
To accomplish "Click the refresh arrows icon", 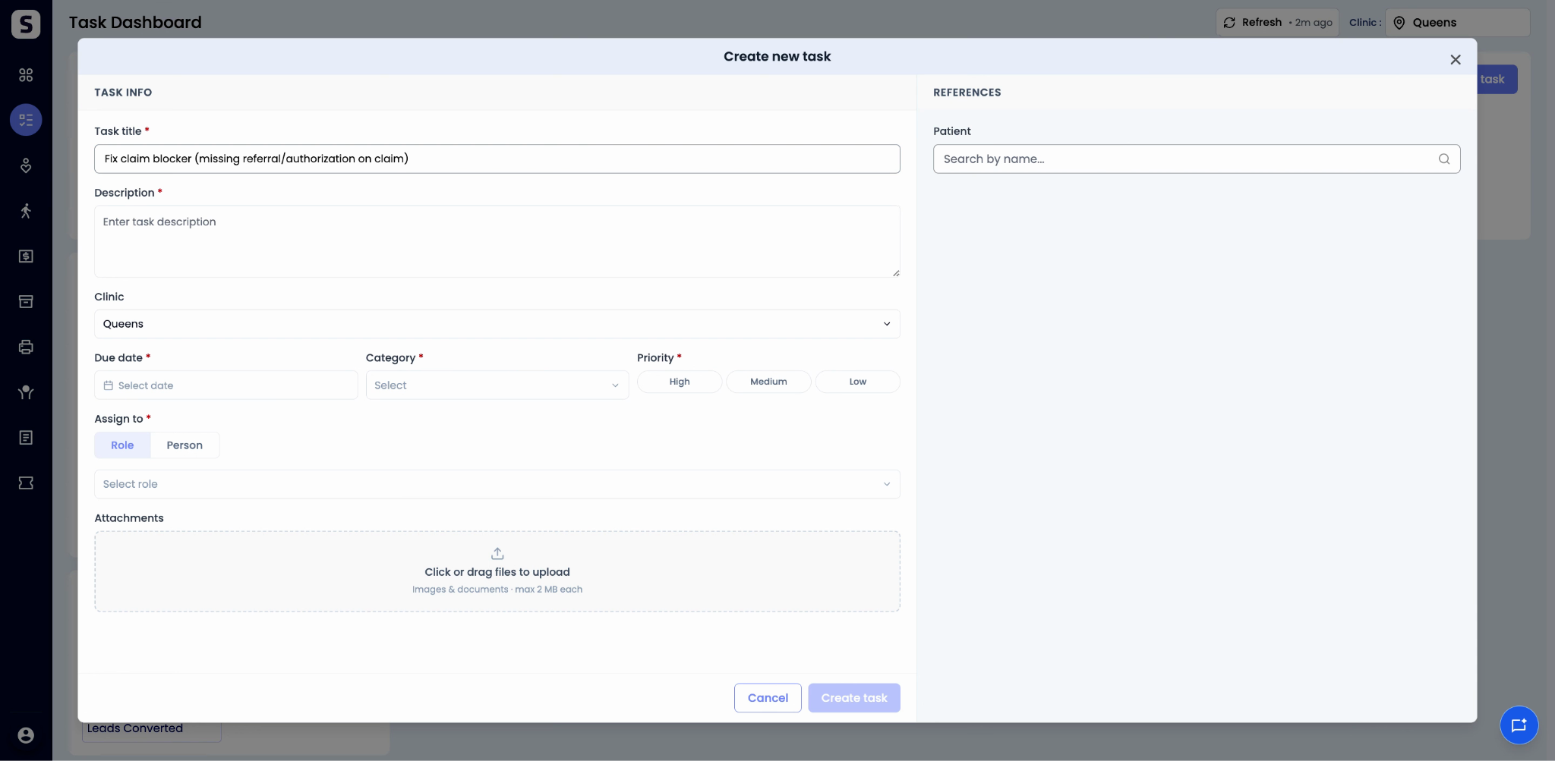I will click(1229, 23).
